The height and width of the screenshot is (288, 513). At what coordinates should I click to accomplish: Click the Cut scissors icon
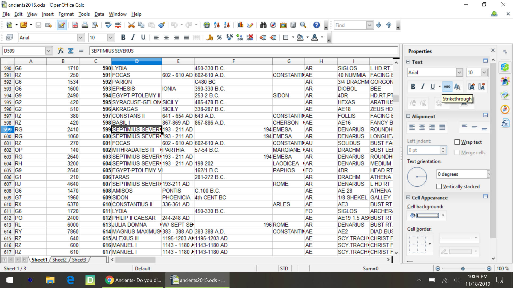[131, 25]
